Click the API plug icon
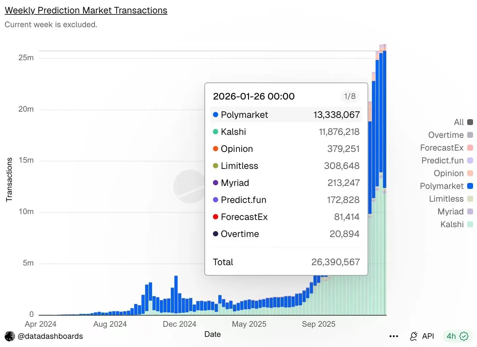The width and height of the screenshot is (477, 347). click(x=413, y=336)
